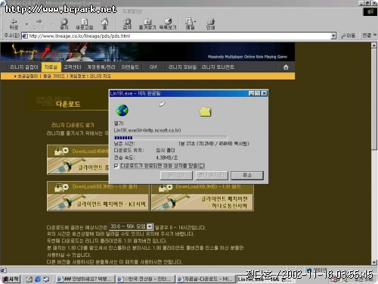The width and height of the screenshot is (378, 284).
Task: Switch to the 자료실-다운로드 taskbar window
Action: tap(206, 279)
